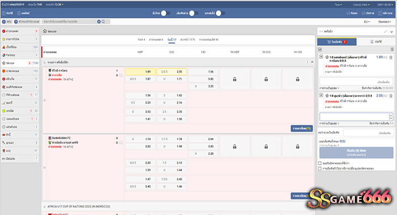This screenshot has height=215, width=397.
Task: Open the sidebar sport showing 21 events
Action: pyautogui.click(x=20, y=103)
